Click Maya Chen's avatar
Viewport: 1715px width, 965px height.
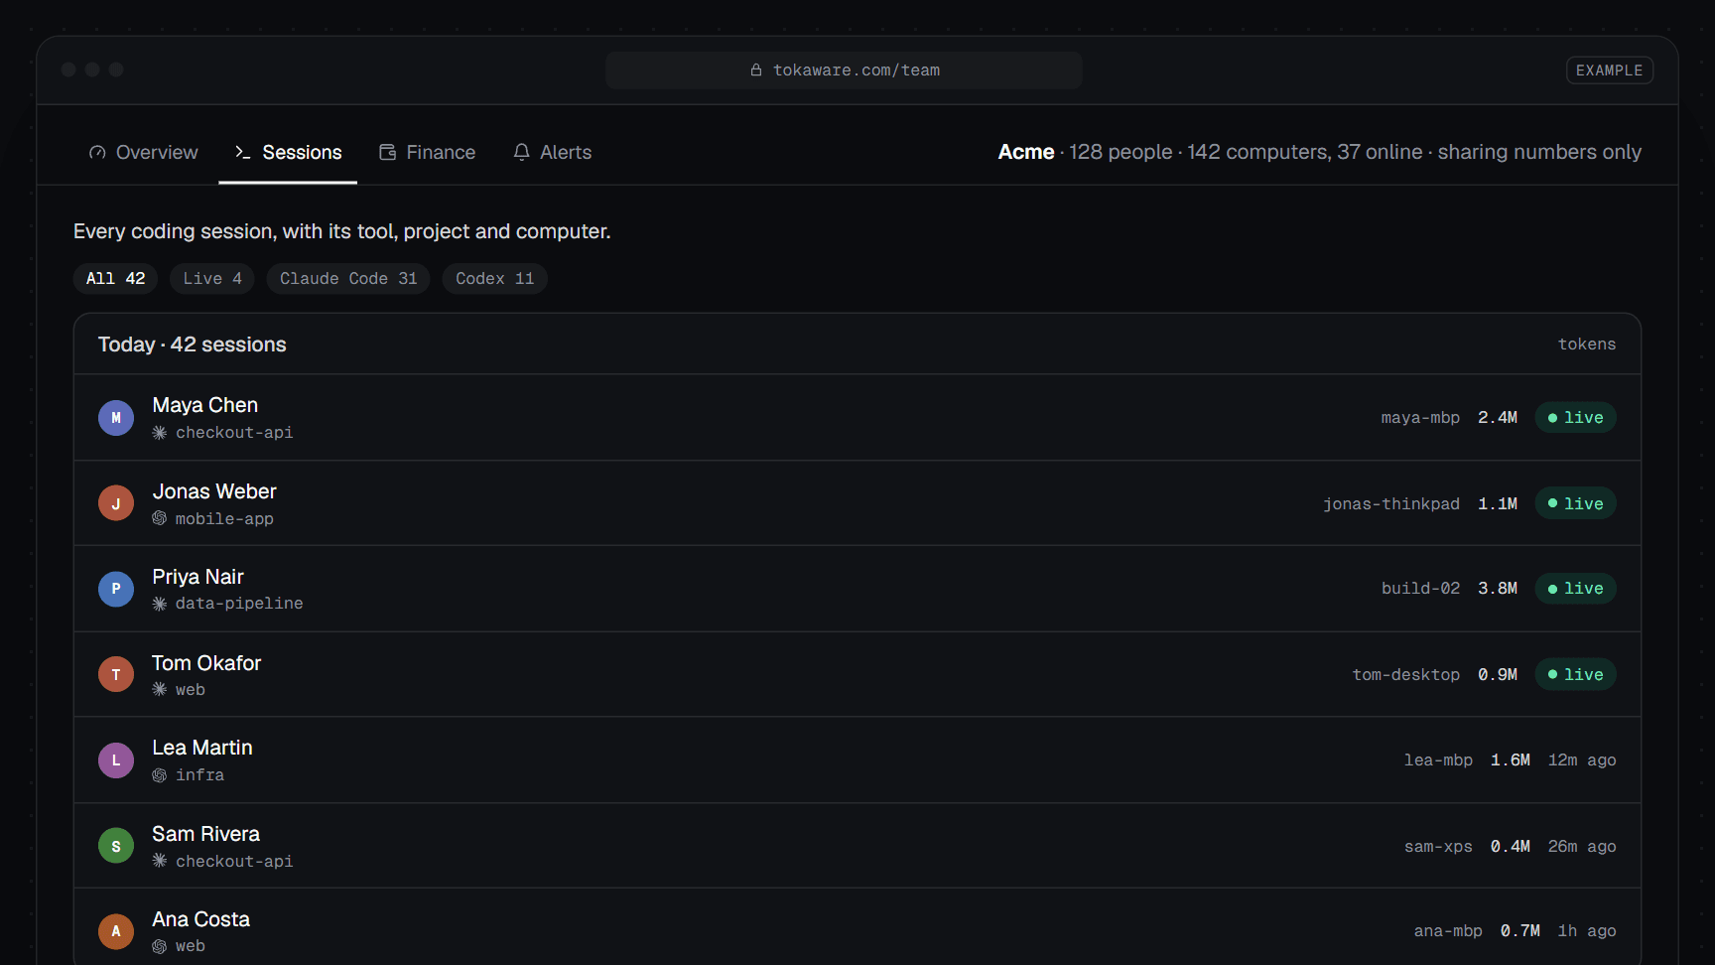(116, 418)
